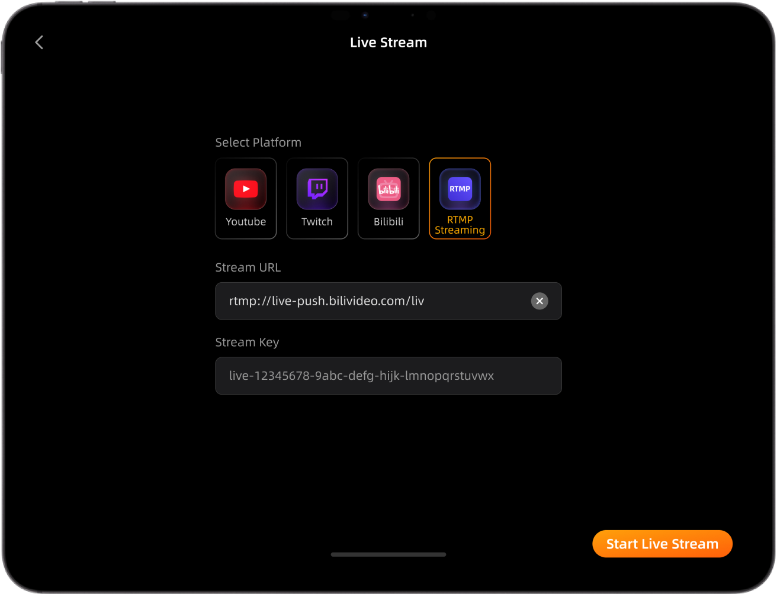This screenshot has width=777, height=594.
Task: Select the YouTube play logo icon
Action: (246, 189)
